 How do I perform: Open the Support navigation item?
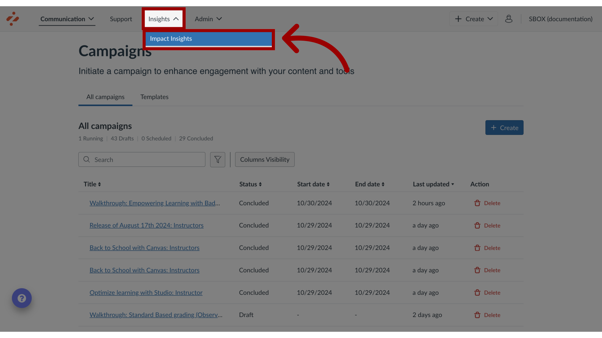tap(121, 19)
